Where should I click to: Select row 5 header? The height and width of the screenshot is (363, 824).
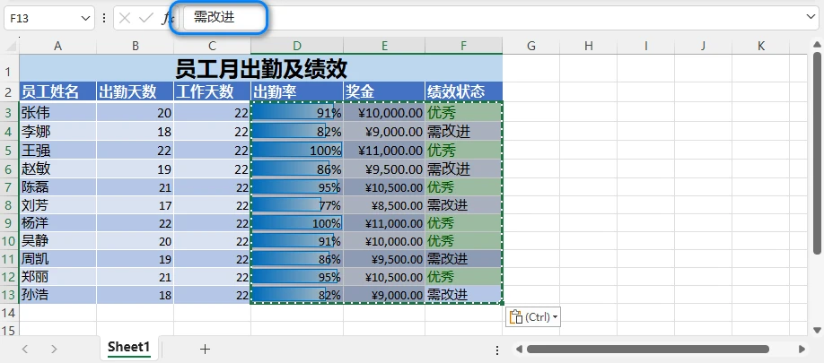[10, 150]
